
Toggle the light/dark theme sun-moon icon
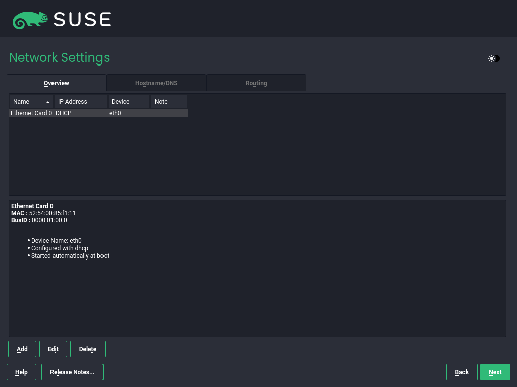pyautogui.click(x=493, y=58)
